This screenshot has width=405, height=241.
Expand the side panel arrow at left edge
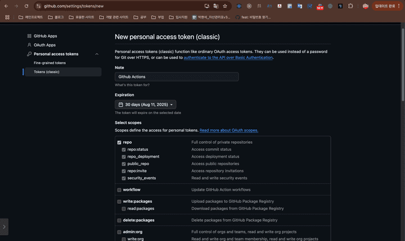point(4,227)
